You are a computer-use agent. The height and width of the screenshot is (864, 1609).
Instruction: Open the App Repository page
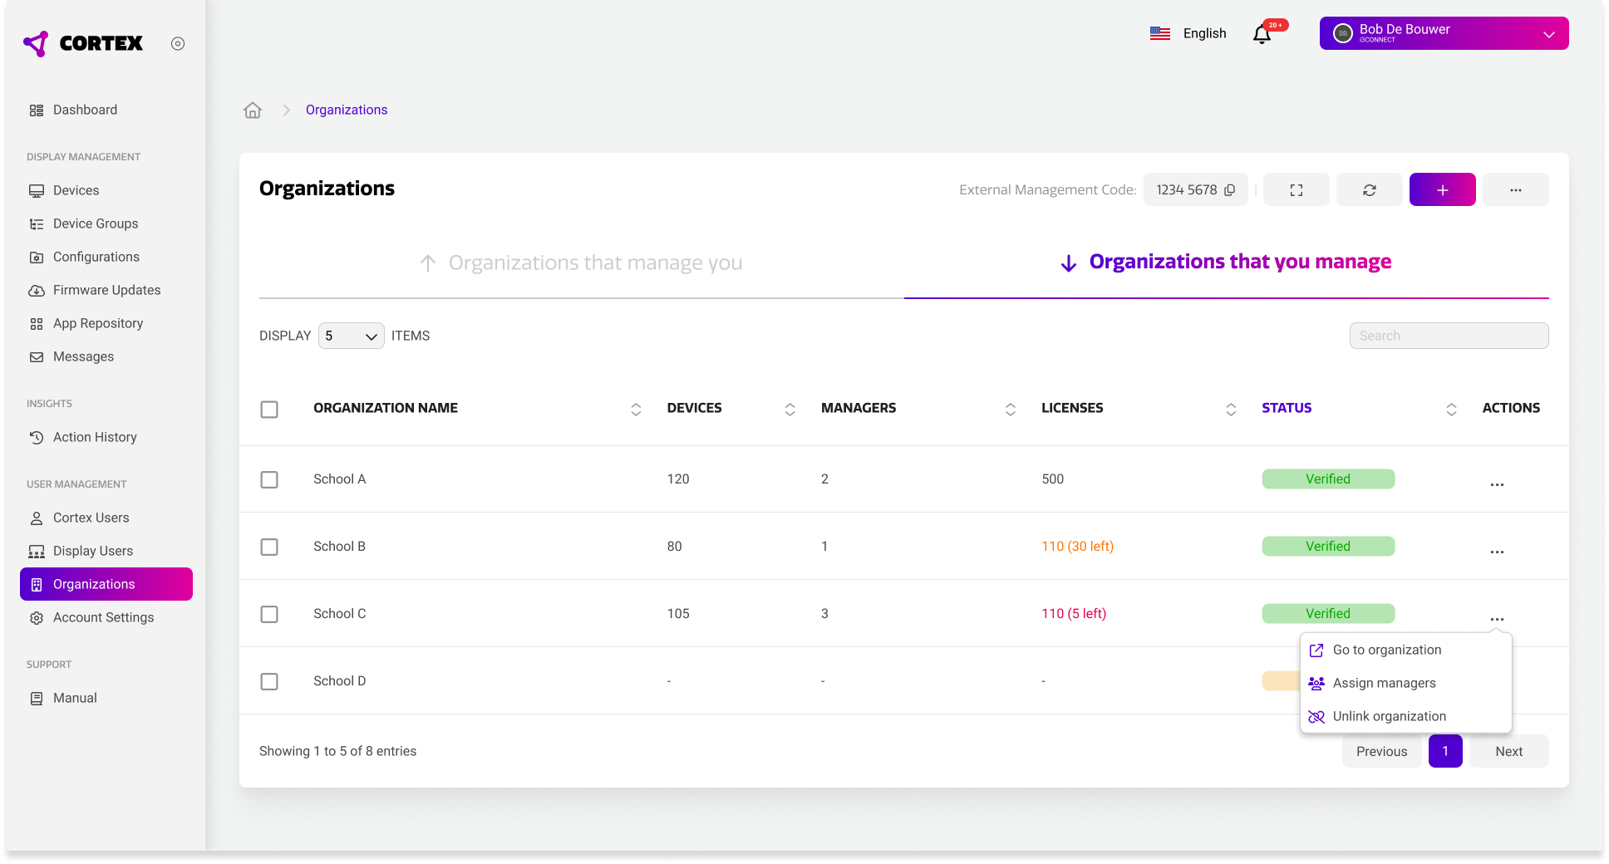pyautogui.click(x=97, y=323)
